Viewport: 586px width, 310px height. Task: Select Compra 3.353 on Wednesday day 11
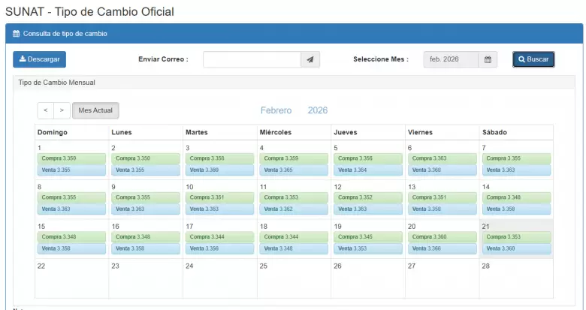293,197
